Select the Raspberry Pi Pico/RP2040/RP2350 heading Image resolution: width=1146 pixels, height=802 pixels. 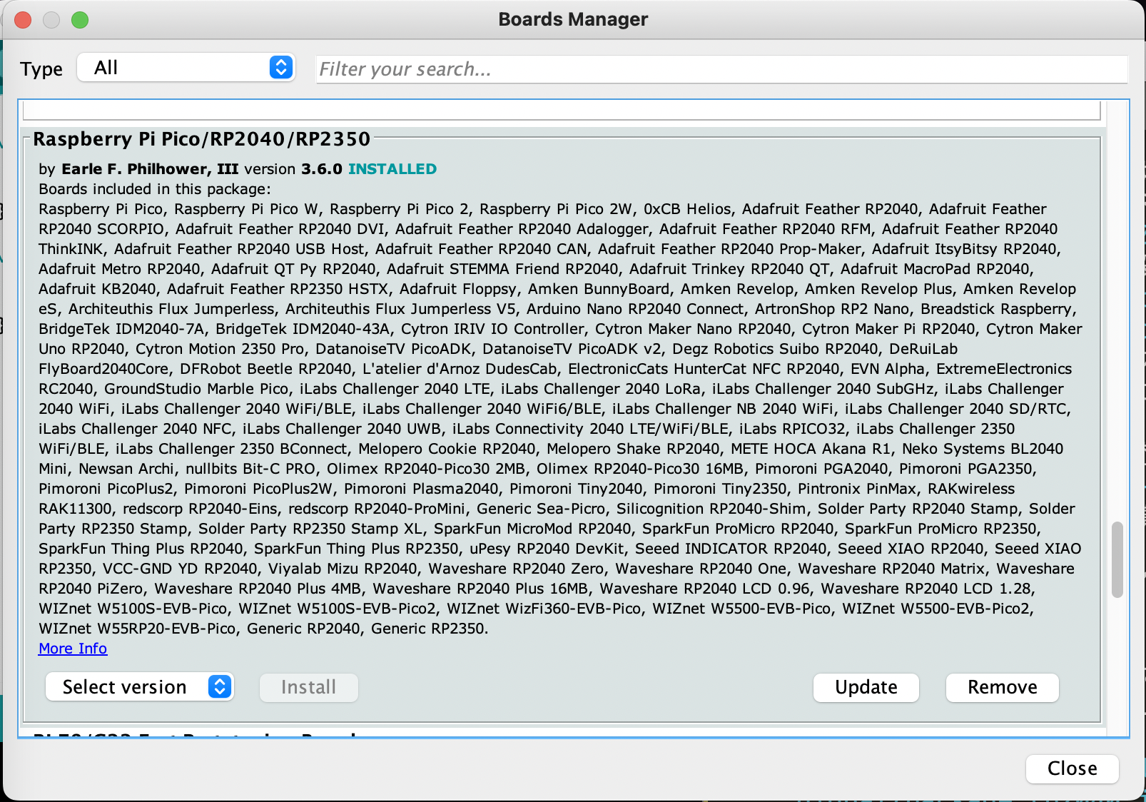coord(203,139)
